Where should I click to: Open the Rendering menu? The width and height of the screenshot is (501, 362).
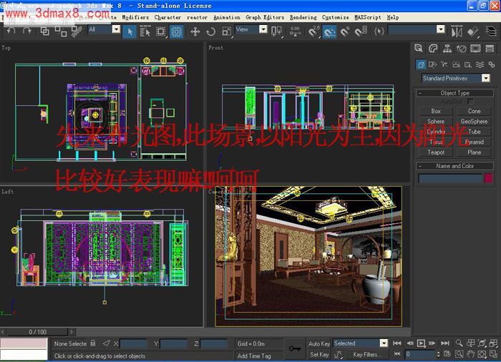303,17
